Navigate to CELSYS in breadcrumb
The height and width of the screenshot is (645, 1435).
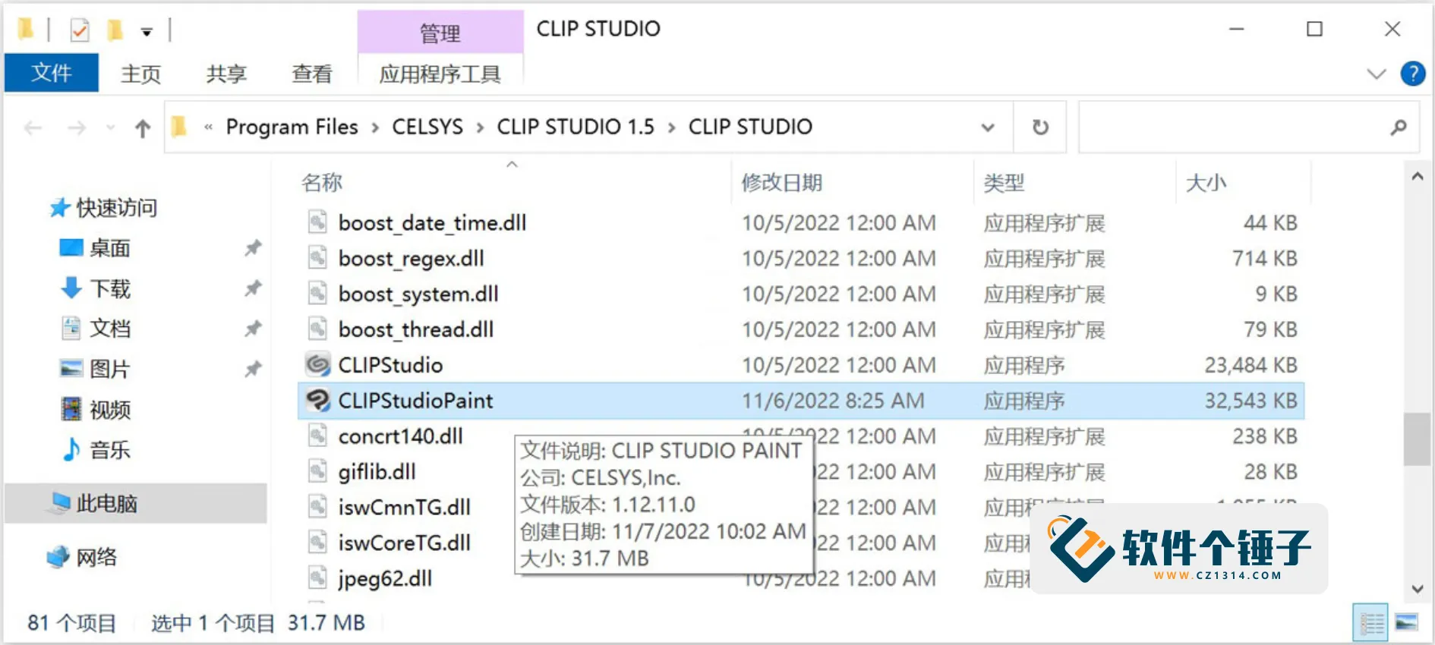427,127
